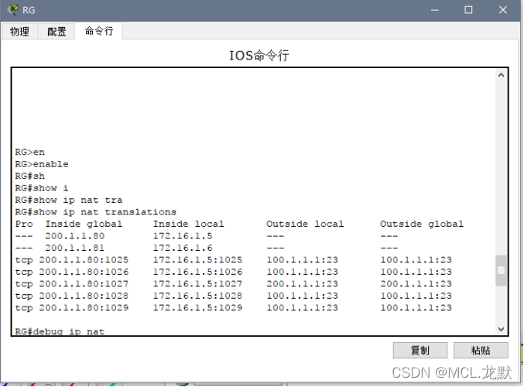This screenshot has height=387, width=524.
Task: Switch to the 物理 tab
Action: [19, 32]
